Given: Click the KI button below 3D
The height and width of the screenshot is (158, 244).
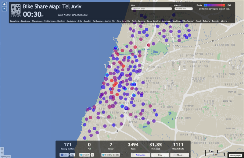Looking at the screenshot, I should click(2, 153).
